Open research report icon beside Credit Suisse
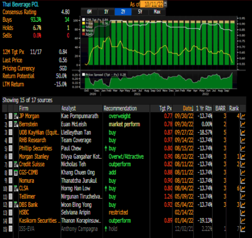 coord(16,164)
